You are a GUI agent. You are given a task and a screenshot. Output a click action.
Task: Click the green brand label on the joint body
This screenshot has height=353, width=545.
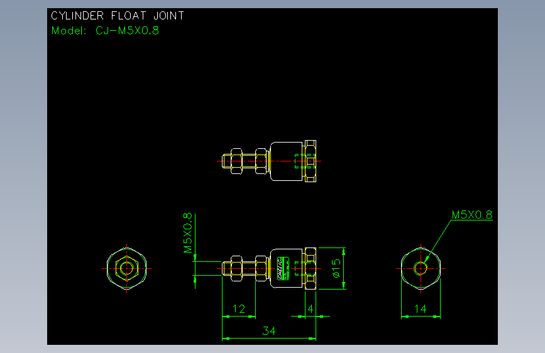(283, 268)
